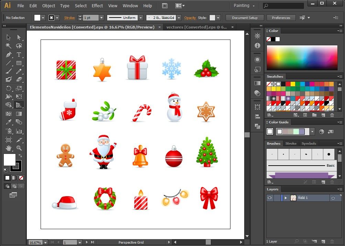Image resolution: width=345 pixels, height=246 pixels.
Task: Swap fill and stroke colors
Action: pos(20,156)
